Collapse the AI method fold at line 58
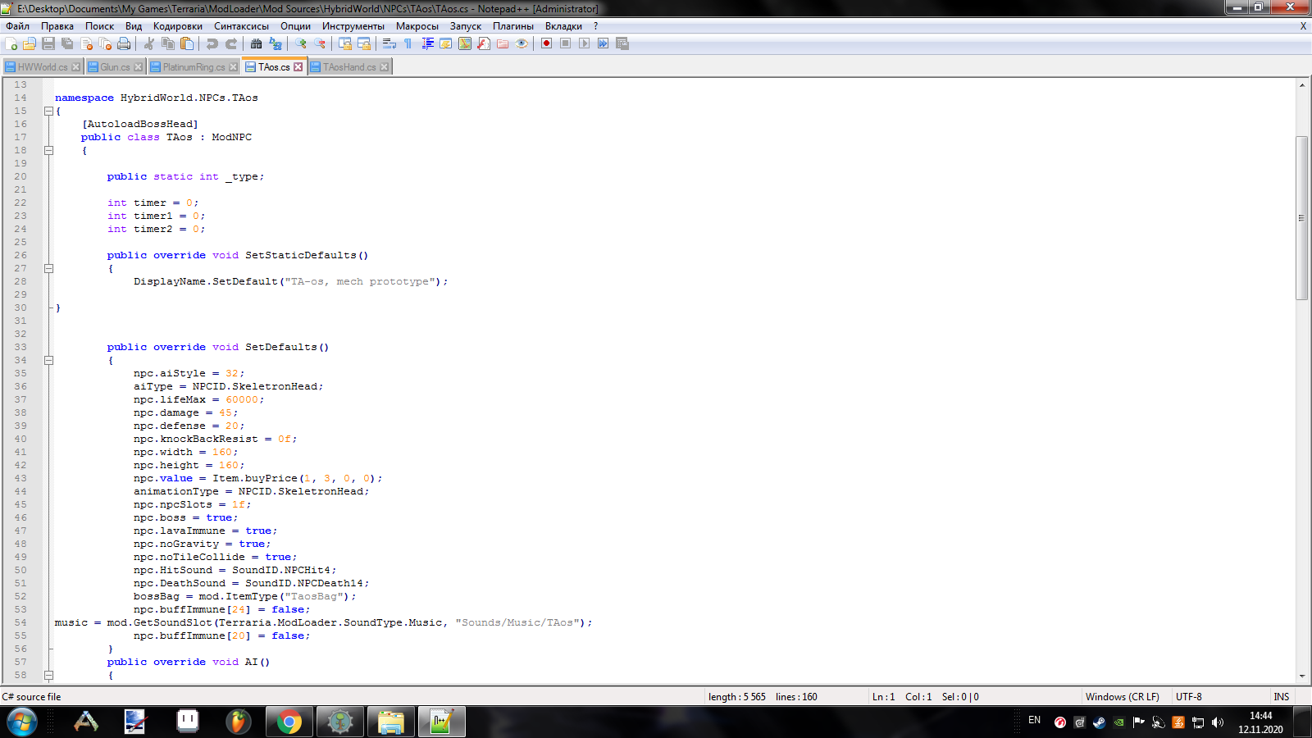This screenshot has width=1312, height=738. click(x=48, y=675)
